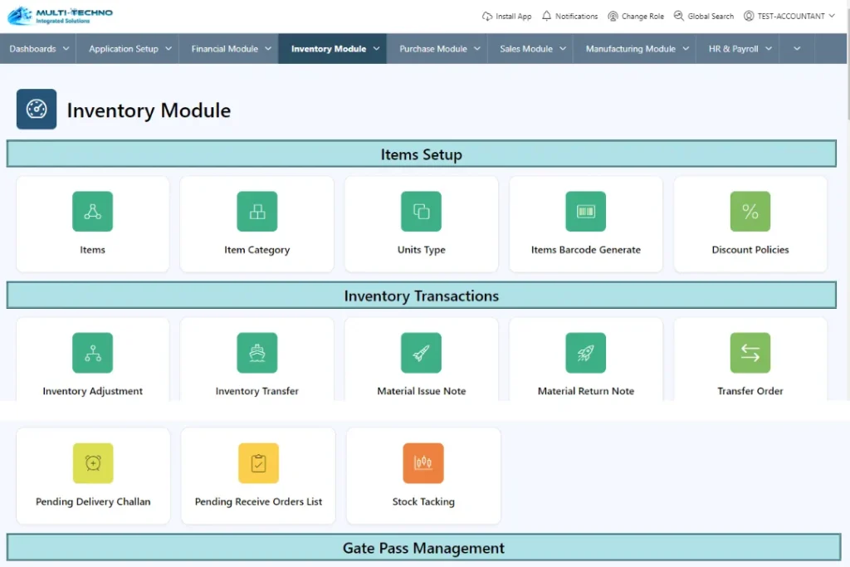Viewport: 850px width, 567px height.
Task: Open the Items tile icon
Action: pos(92,212)
